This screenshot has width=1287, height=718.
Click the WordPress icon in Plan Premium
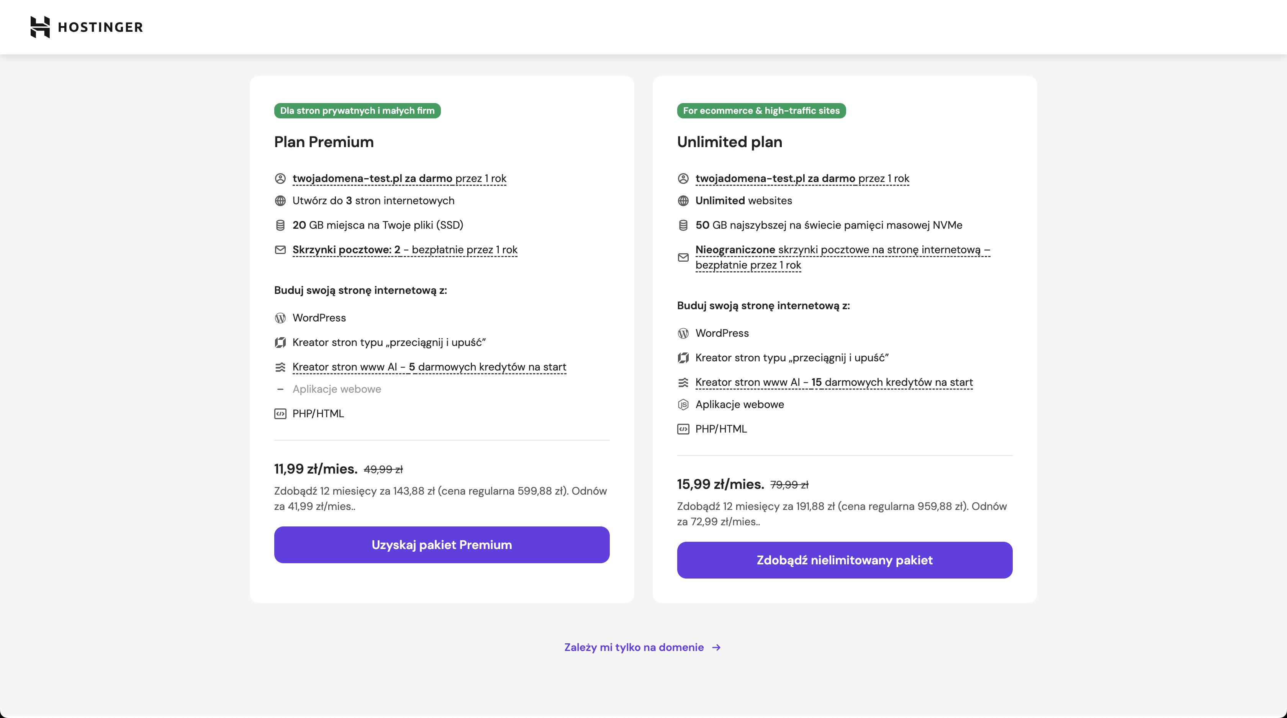[280, 318]
